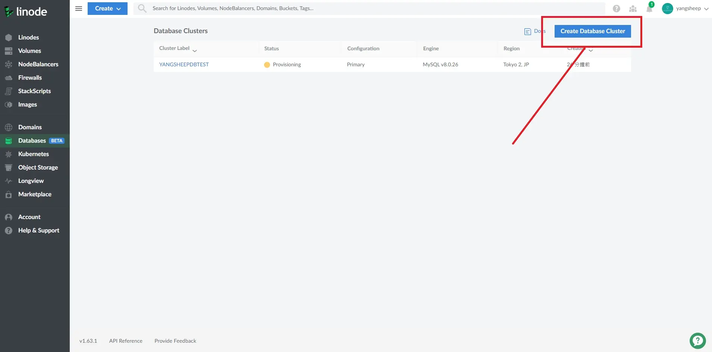Click the Region column header

pos(511,48)
